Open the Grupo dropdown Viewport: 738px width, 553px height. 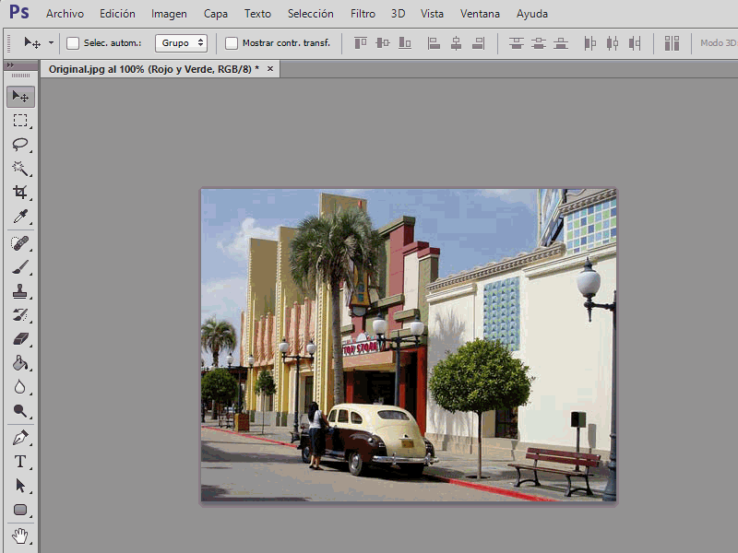click(x=181, y=43)
